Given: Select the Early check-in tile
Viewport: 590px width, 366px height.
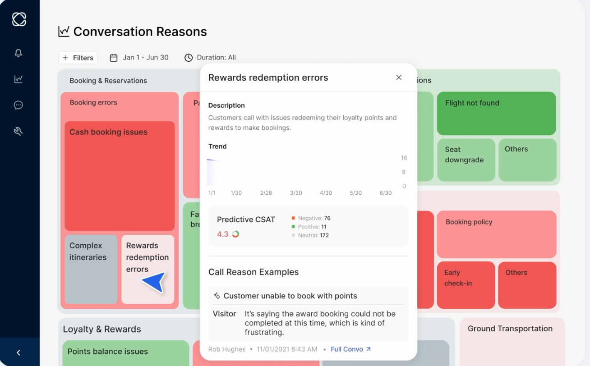Looking at the screenshot, I should (x=466, y=285).
